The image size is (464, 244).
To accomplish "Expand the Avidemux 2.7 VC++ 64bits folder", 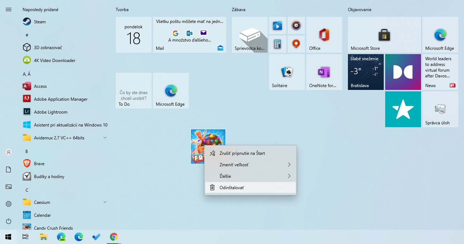I will coord(64,138).
